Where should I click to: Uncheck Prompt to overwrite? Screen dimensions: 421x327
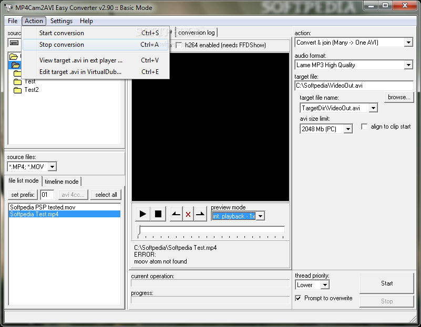point(298,298)
